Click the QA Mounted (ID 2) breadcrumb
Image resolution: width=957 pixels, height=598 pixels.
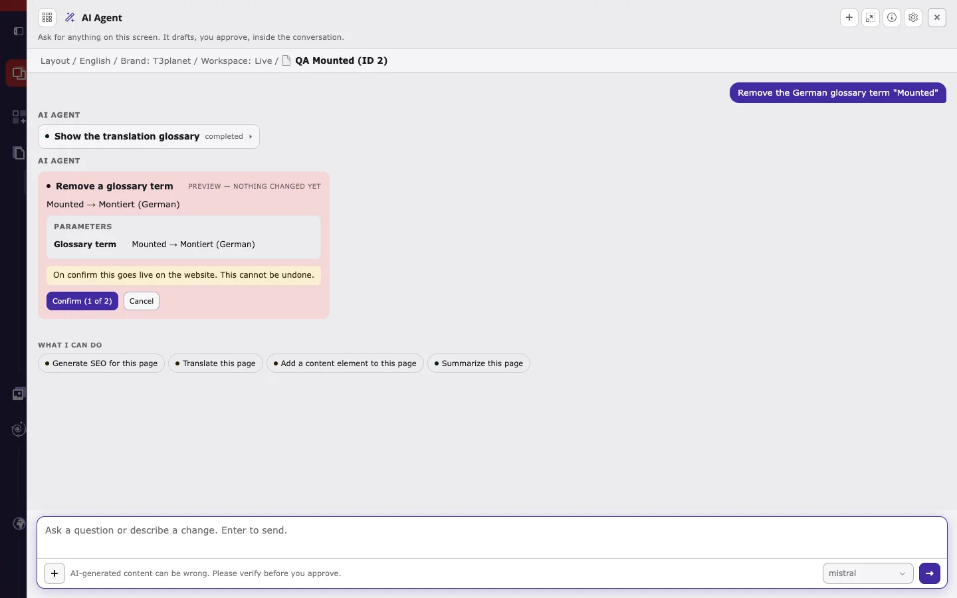[x=341, y=60]
